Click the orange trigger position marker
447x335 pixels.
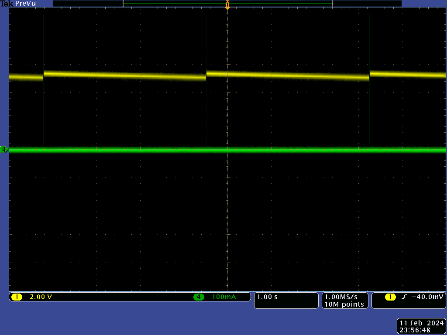(227, 5)
